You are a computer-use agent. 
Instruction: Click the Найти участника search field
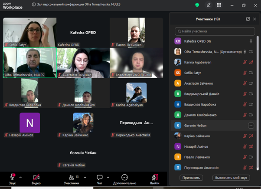(x=215, y=31)
